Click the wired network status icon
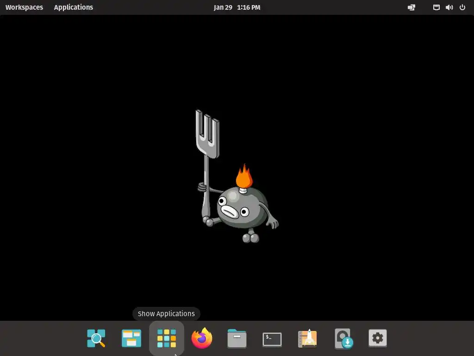 click(x=436, y=7)
